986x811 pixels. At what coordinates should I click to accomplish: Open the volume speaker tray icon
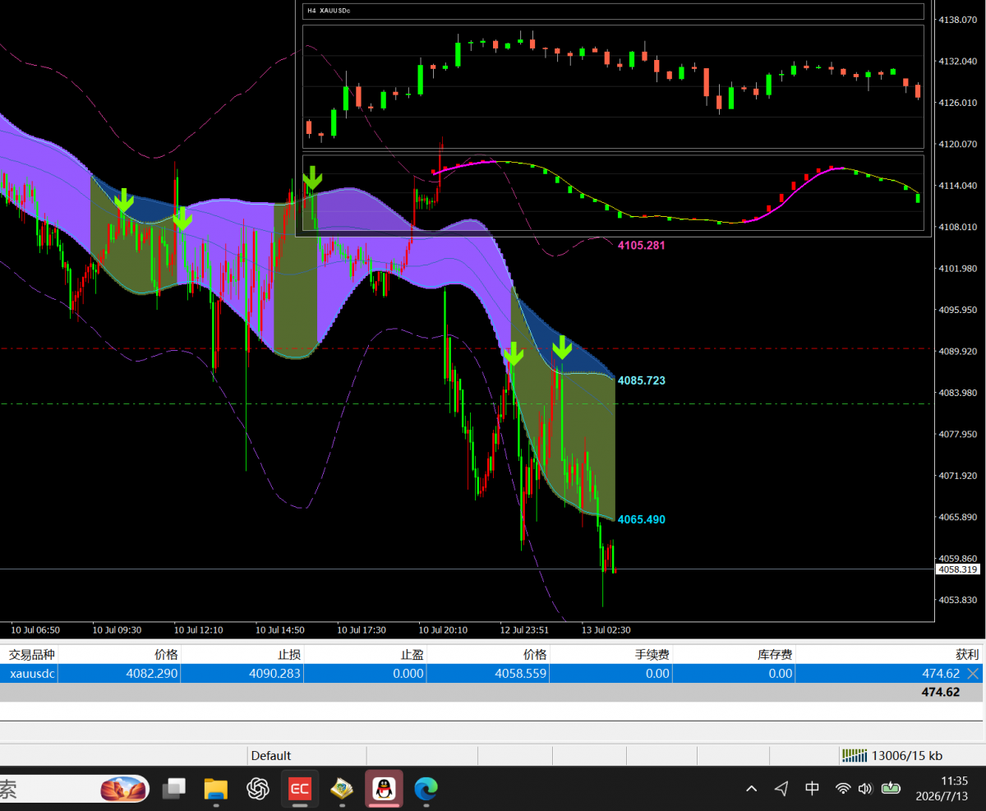[x=864, y=789]
